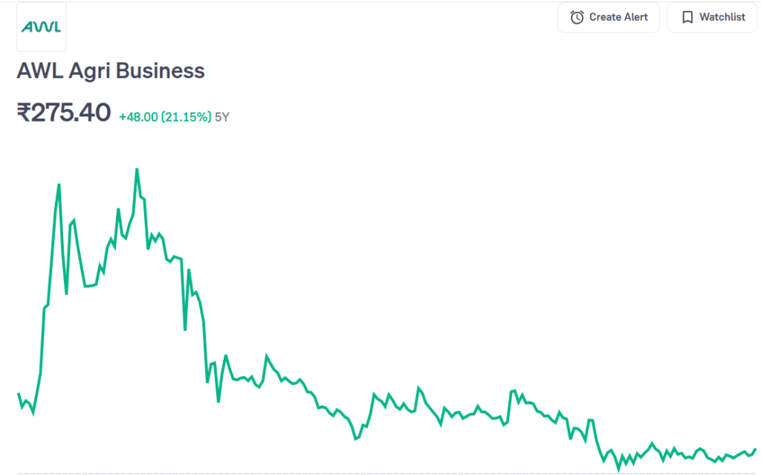Click the rupee symbol before the price
This screenshot has width=761, height=475.
point(24,113)
